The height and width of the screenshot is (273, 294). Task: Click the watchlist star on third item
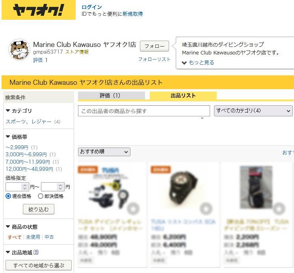(279, 208)
